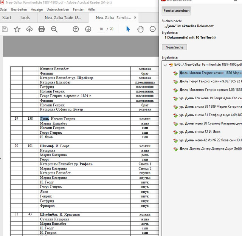The width and height of the screenshot is (242, 236).
Task: Click the Сноха 2 cell
Action: (145, 168)
